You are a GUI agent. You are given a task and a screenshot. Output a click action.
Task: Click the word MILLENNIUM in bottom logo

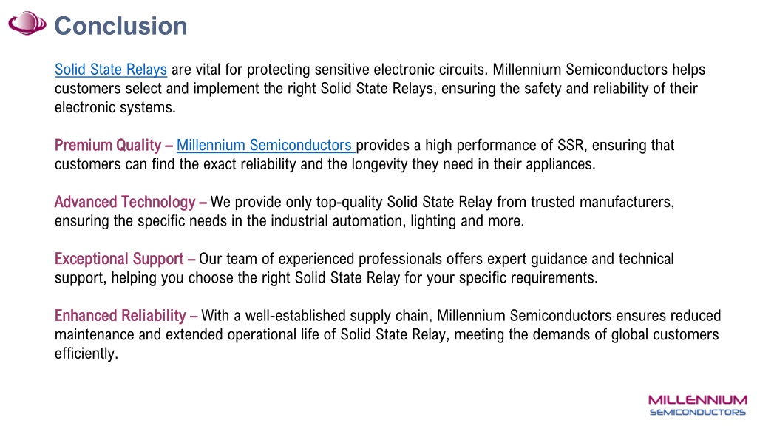coord(698,400)
